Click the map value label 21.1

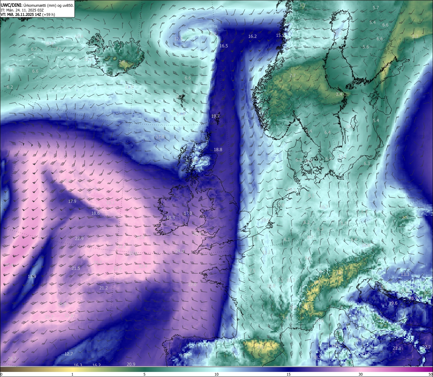point(397,348)
